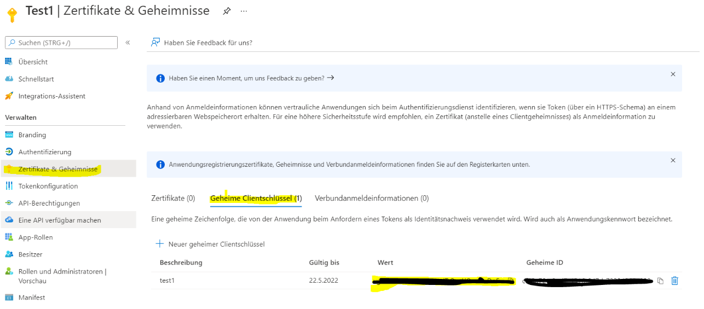
Task: Click the Schnellstart cloud icon
Action: coord(9,79)
